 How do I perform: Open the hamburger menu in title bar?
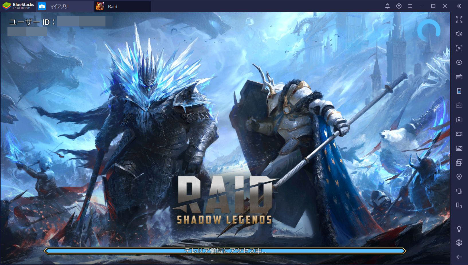(x=410, y=6)
